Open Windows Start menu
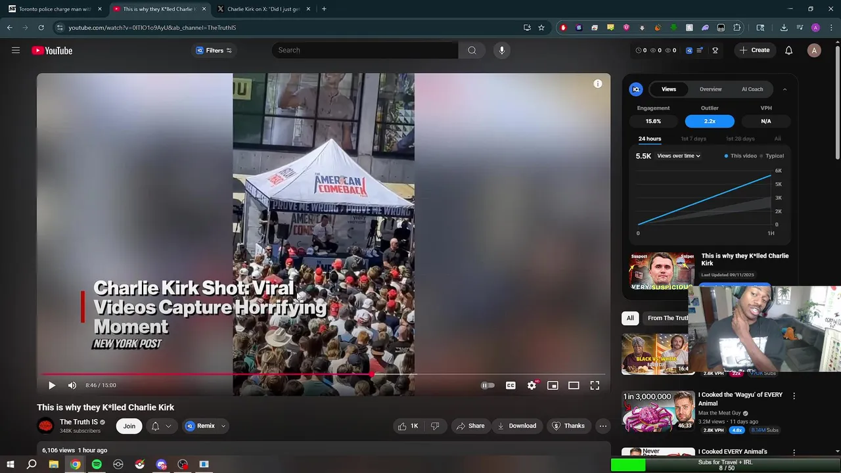 11,464
